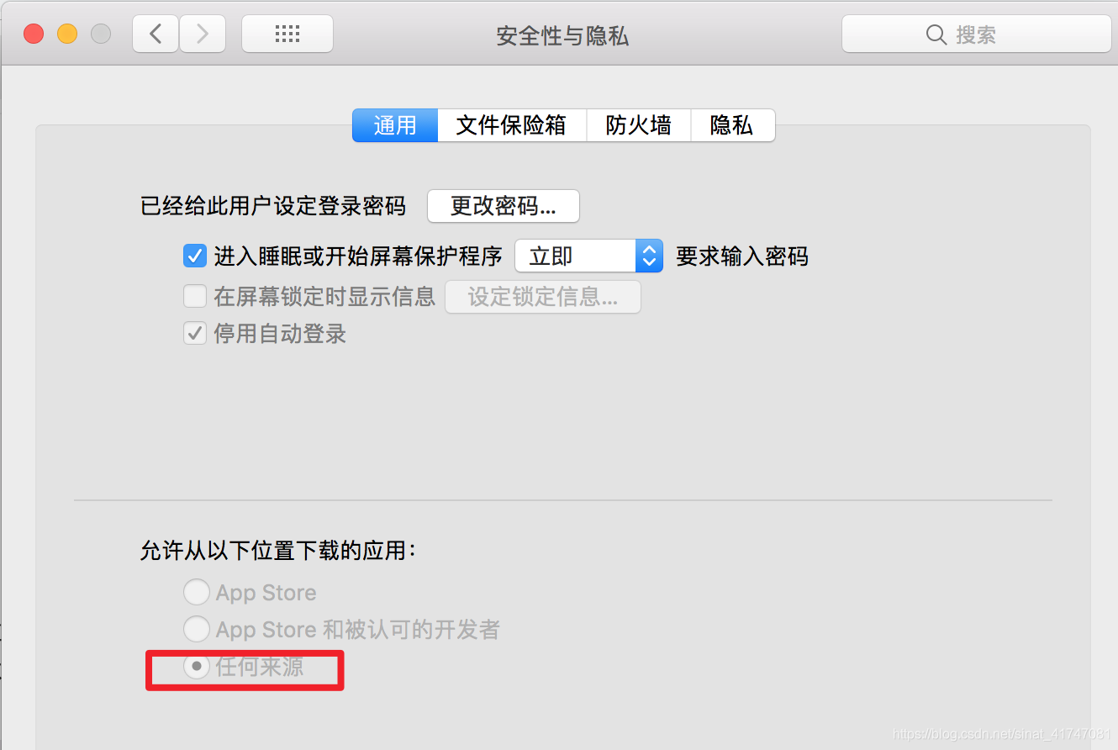This screenshot has width=1118, height=750.
Task: Go forward with the right chevron button
Action: tap(202, 34)
